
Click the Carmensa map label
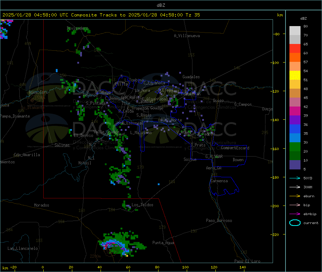point(219,181)
